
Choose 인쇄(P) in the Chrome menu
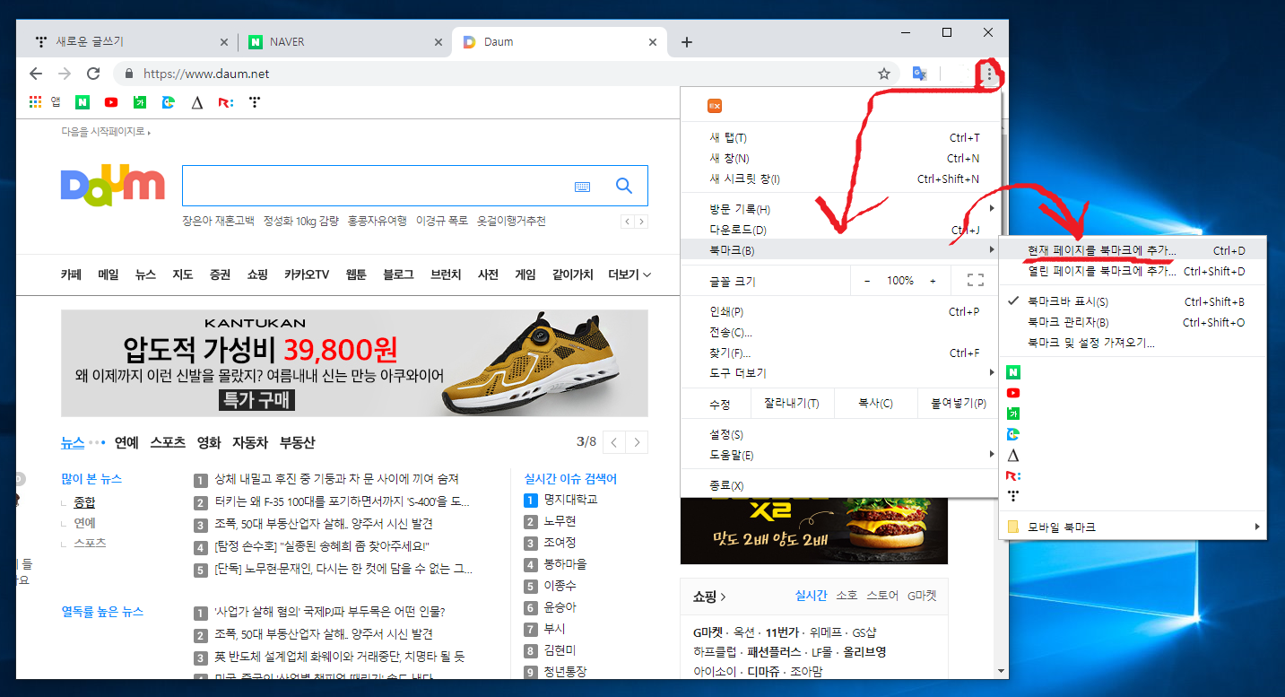pos(840,311)
